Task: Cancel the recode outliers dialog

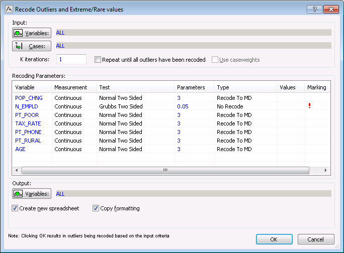Action: (316, 239)
